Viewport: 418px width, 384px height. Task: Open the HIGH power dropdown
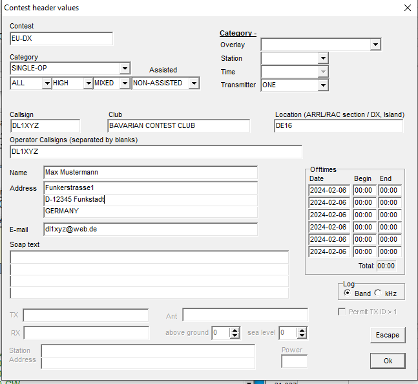87,83
